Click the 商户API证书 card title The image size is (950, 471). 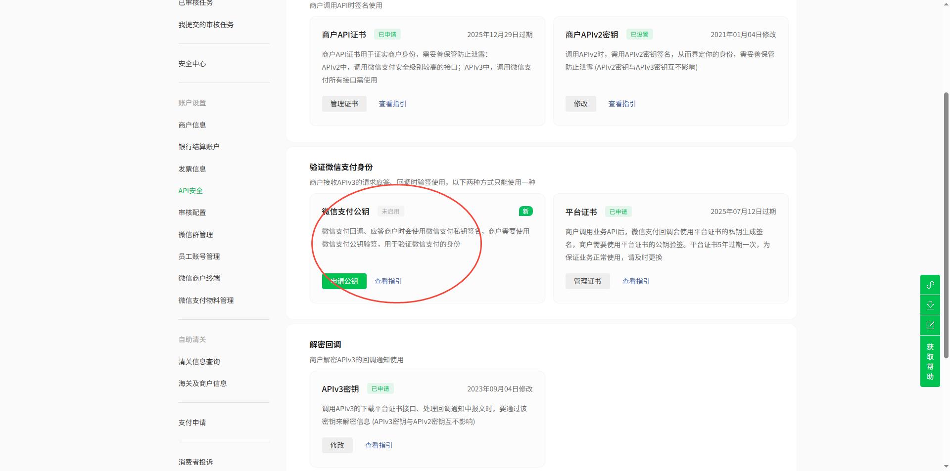[344, 35]
